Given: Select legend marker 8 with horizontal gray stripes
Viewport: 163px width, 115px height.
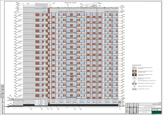Looking at the screenshot, I should click(134, 89).
